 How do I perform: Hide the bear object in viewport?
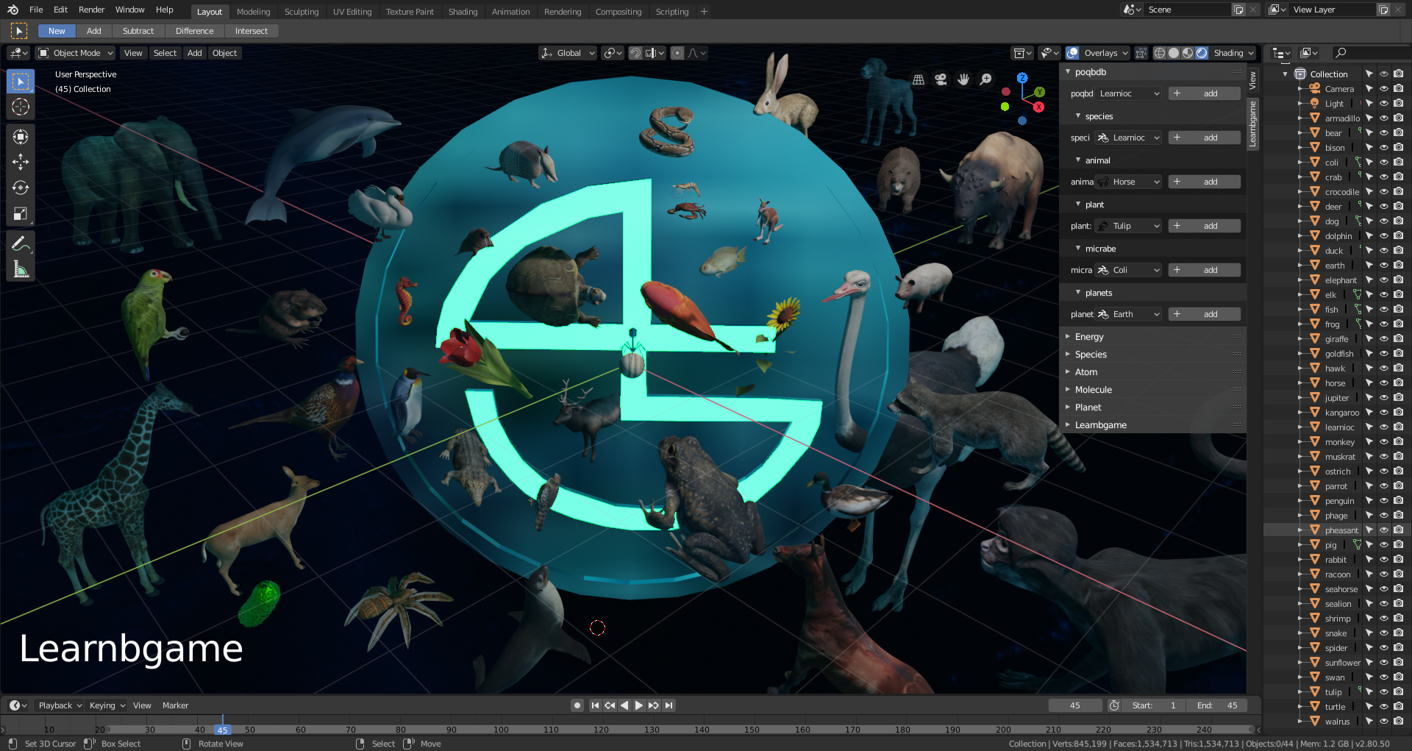pos(1383,133)
